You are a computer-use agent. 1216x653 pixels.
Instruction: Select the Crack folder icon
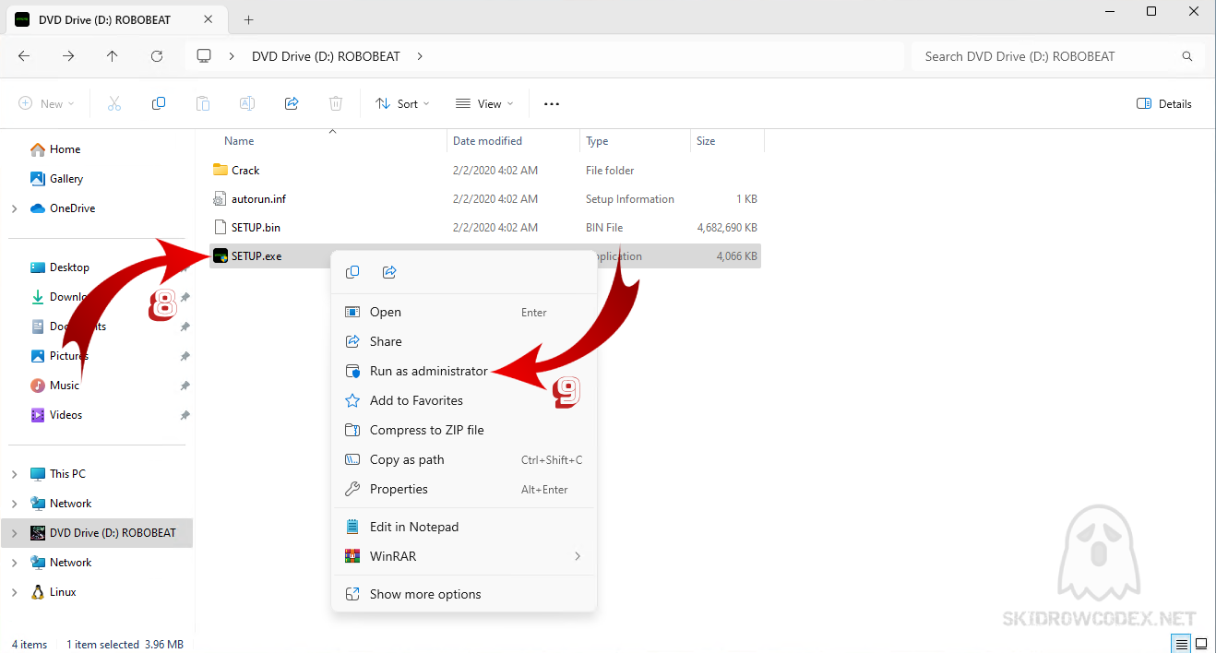[x=220, y=170]
